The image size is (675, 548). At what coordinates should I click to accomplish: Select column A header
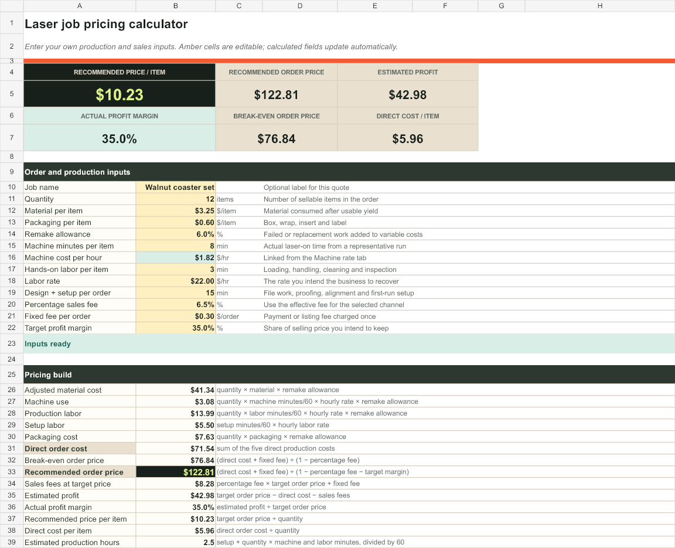click(80, 6)
